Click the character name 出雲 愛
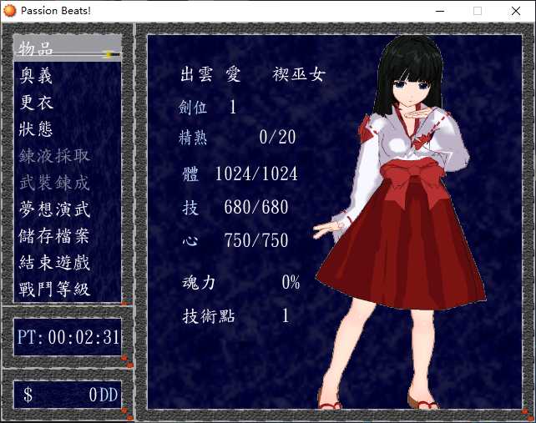 pos(210,74)
